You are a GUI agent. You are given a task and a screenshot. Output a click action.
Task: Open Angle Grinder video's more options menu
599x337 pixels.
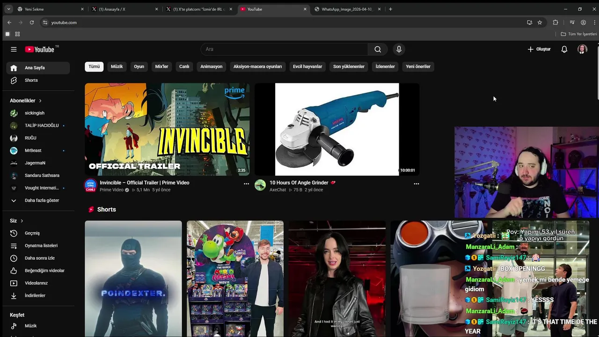[x=416, y=184]
